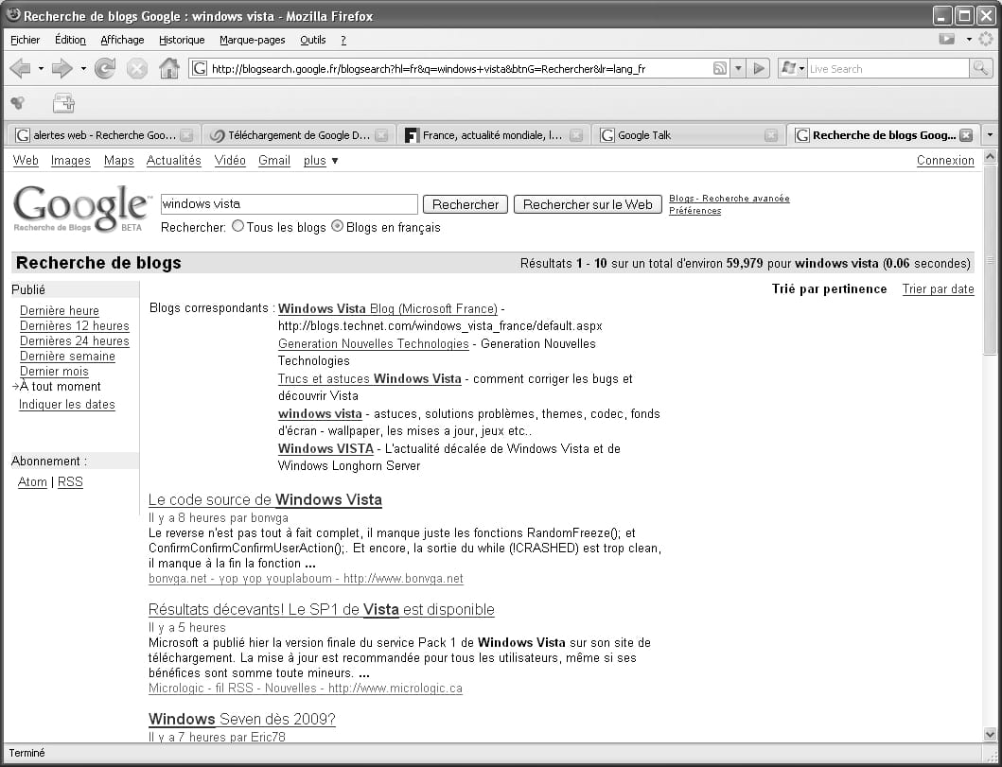
Task: Open 'Le code source de Windows Vista' result
Action: [x=265, y=500]
